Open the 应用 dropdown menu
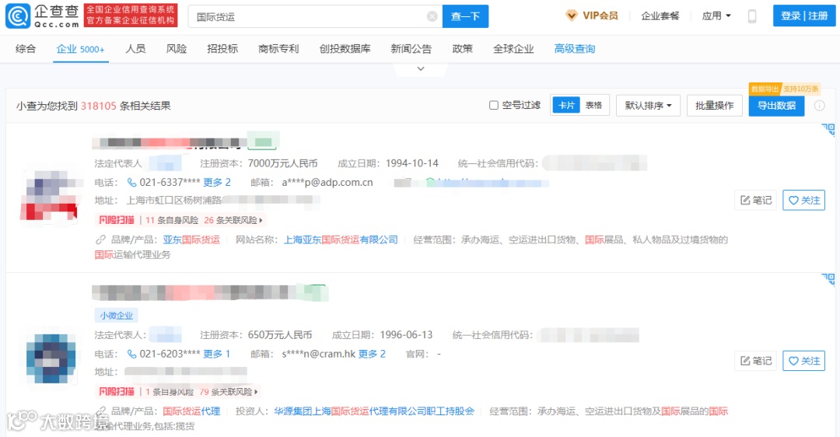Viewport: 840px width, 437px height. 716,16
